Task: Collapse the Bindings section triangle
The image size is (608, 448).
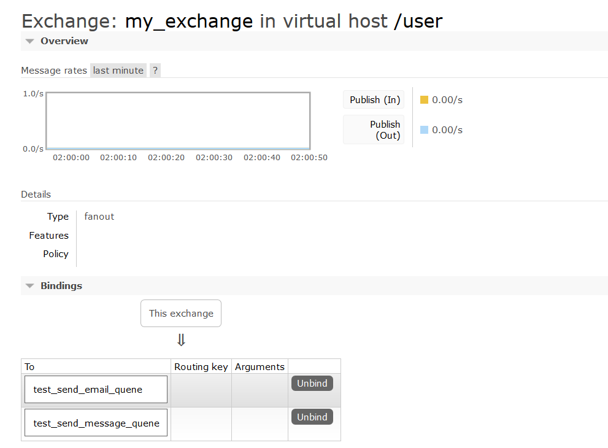Action: click(x=29, y=286)
